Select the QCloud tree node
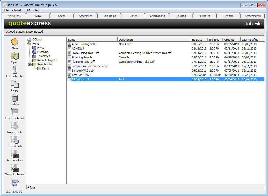This screenshot has width=268, height=196. tap(37, 39)
